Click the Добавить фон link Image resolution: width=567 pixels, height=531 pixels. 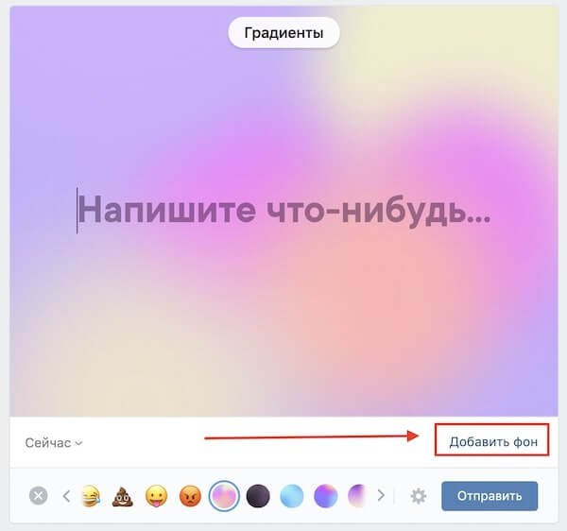click(x=493, y=442)
